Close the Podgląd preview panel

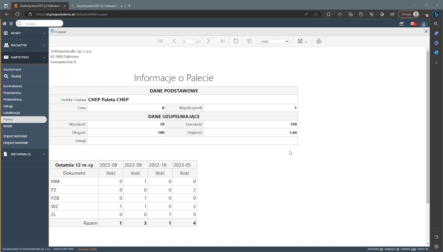(426, 31)
